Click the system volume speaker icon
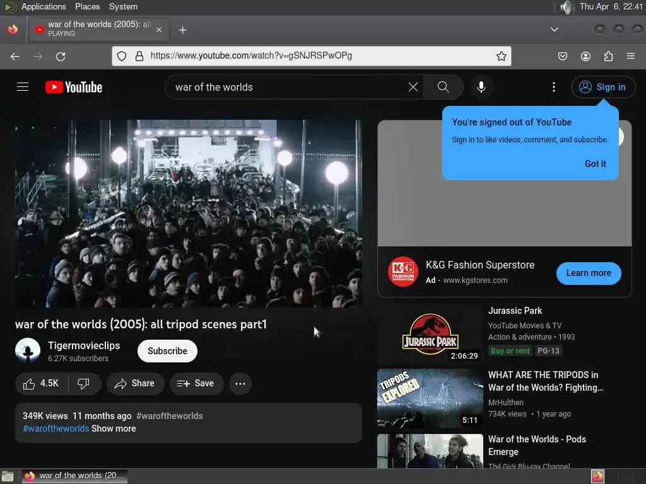 click(x=567, y=7)
